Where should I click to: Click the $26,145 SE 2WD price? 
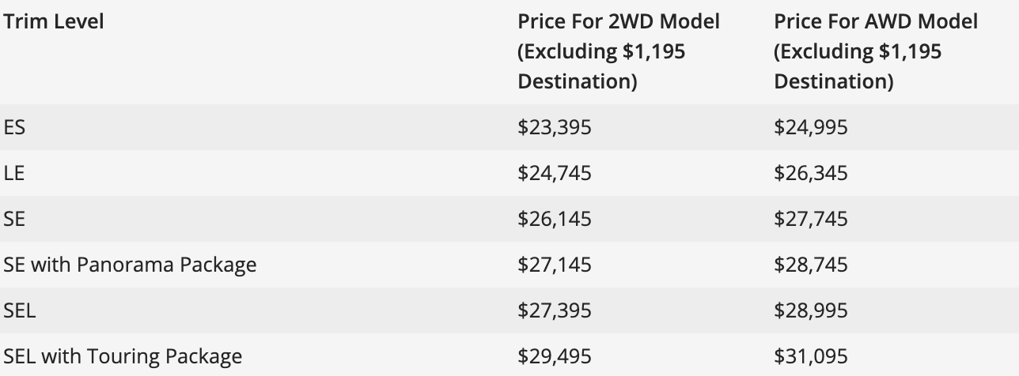[554, 219]
